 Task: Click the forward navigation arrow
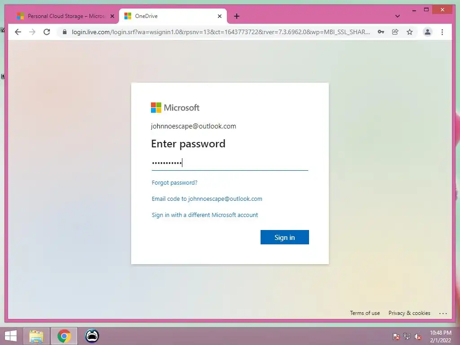click(x=32, y=32)
